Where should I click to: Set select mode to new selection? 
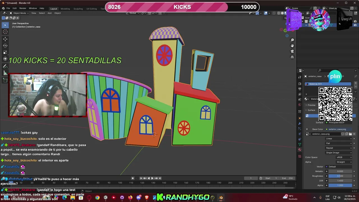tap(3, 18)
